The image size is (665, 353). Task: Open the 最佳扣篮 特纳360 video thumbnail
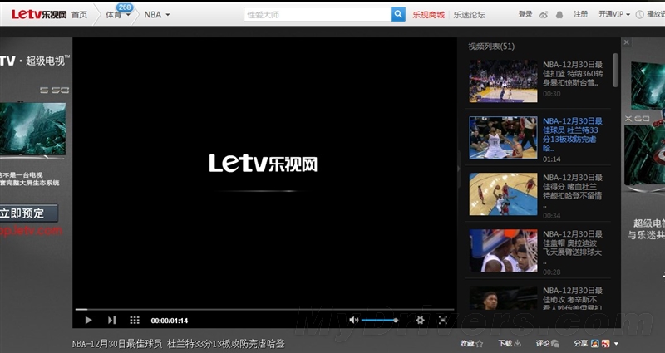[x=503, y=81]
